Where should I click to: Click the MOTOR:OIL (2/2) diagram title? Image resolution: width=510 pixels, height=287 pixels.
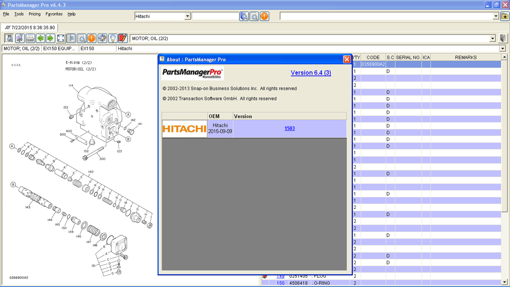coord(81,69)
